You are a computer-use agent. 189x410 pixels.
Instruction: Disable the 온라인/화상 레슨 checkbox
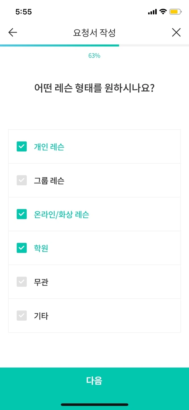(x=22, y=214)
